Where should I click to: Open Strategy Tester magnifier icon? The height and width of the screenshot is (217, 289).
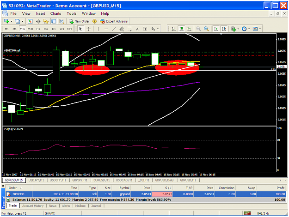point(61,21)
